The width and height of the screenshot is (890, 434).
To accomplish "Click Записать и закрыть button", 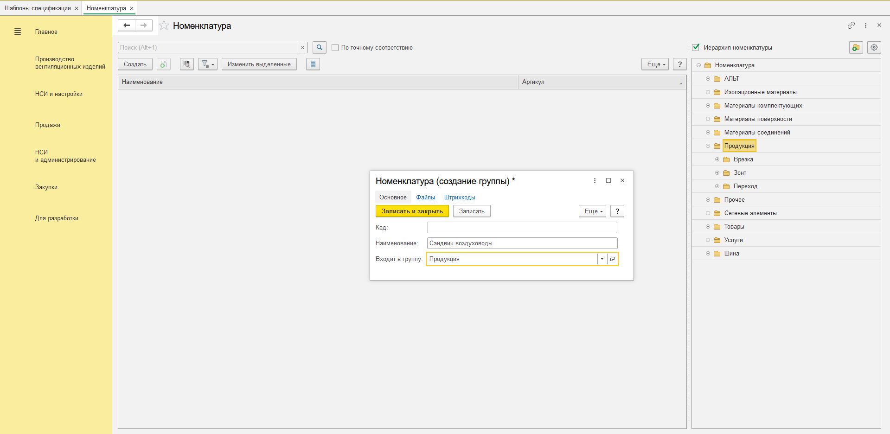I will tap(412, 211).
